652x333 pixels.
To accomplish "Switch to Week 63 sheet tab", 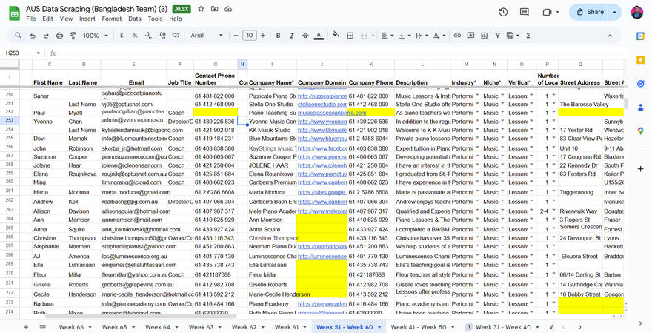I will click(x=201, y=327).
